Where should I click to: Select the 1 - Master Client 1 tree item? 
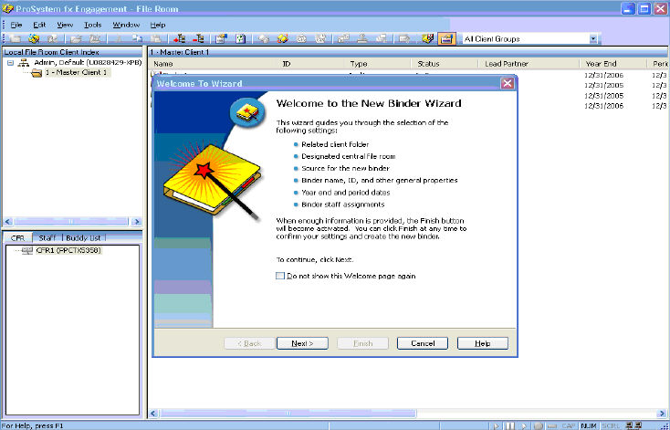(x=76, y=73)
